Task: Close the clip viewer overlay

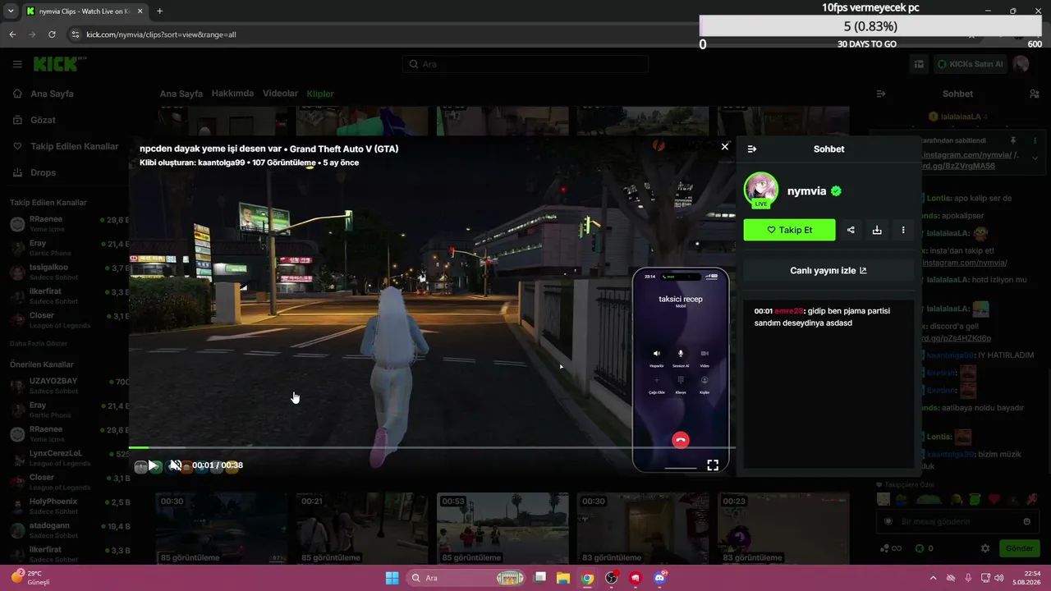Action: (724, 147)
